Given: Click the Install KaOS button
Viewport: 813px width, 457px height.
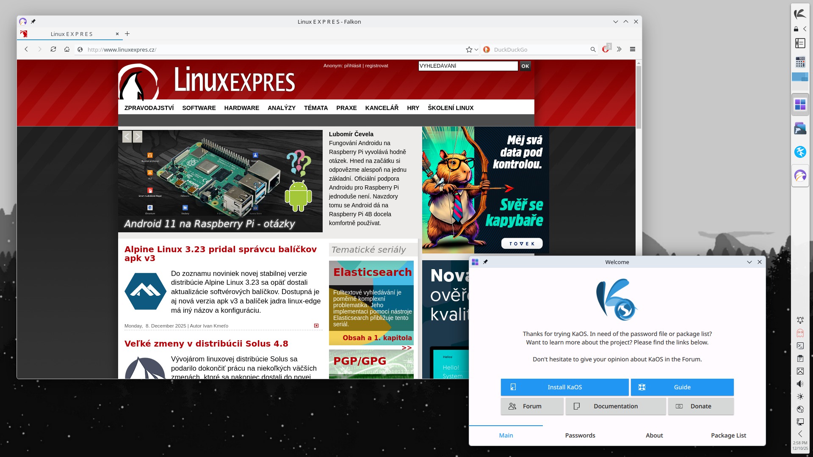Looking at the screenshot, I should point(564,387).
